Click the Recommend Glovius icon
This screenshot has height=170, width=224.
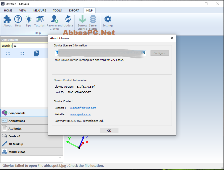[x=54, y=19]
